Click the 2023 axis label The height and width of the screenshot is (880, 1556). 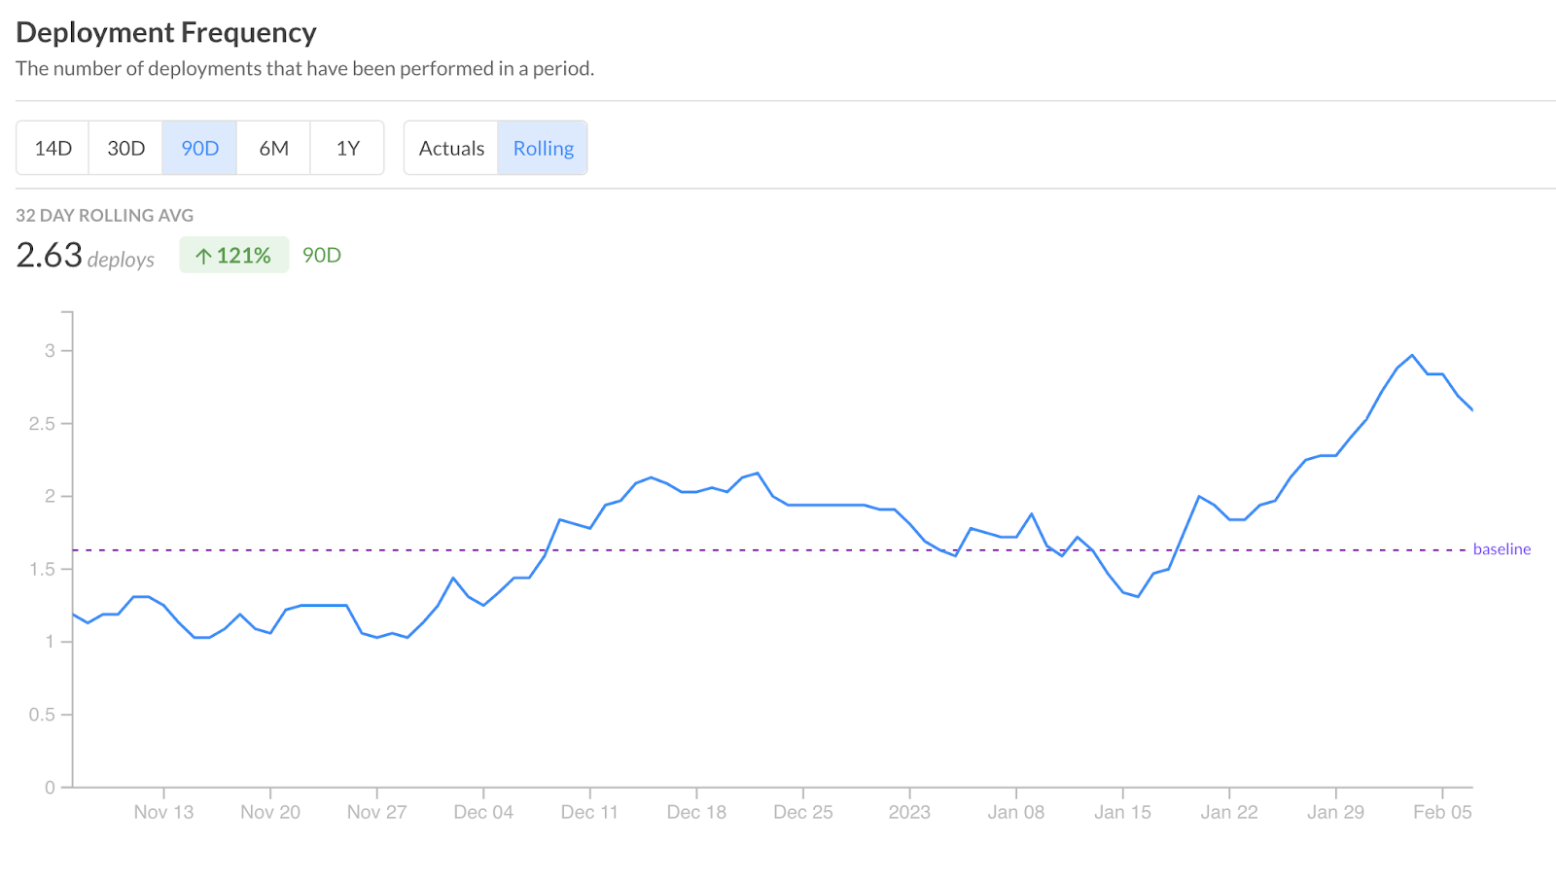tap(909, 812)
